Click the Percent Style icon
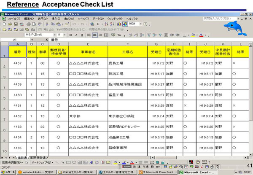The height and width of the screenshot is (175, 253). click(119, 35)
